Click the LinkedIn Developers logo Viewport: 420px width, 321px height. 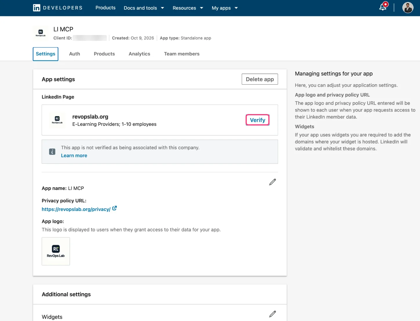point(58,8)
